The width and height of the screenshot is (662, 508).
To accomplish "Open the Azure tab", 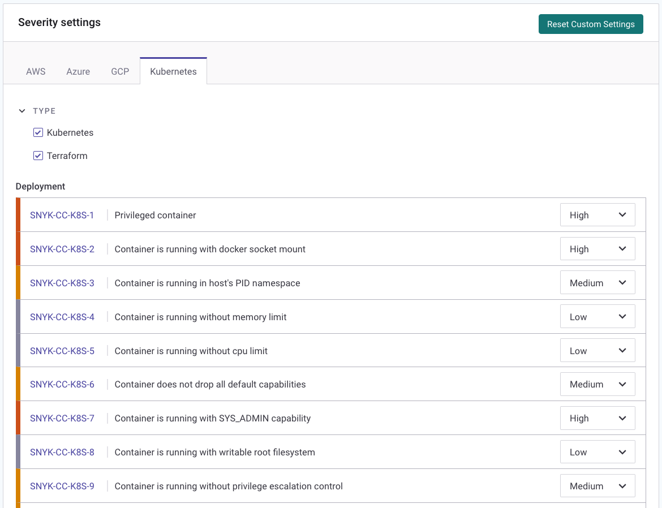I will coord(78,72).
